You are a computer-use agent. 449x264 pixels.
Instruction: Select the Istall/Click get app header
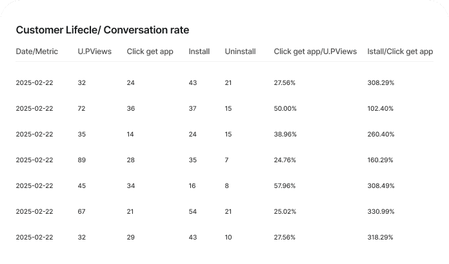click(x=400, y=52)
